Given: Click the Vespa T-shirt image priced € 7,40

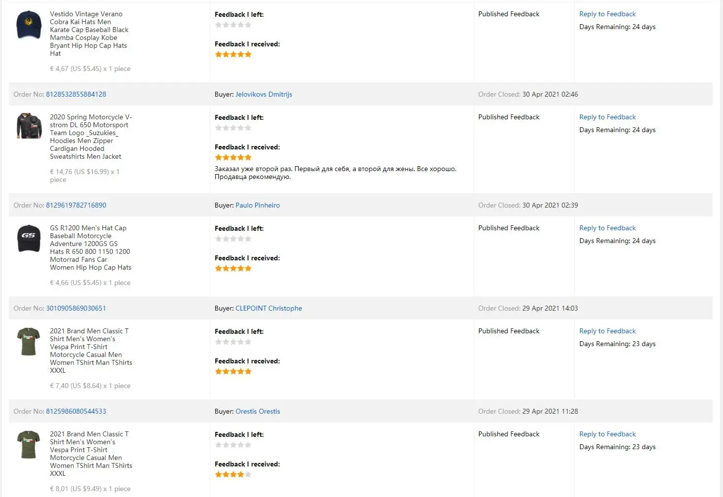Looking at the screenshot, I should point(29,341).
